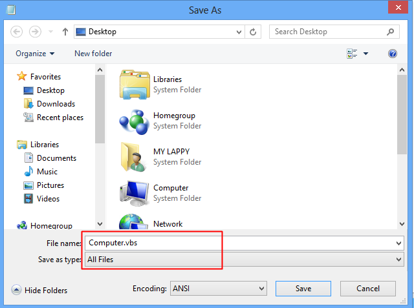
Task: Click the Pictures icon in sidebar
Action: click(x=28, y=185)
